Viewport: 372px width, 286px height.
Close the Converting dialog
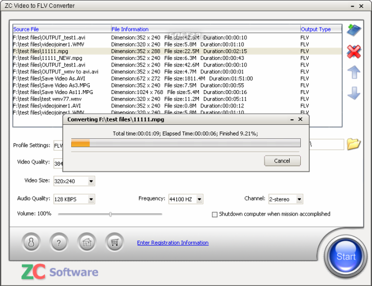[x=300, y=119]
